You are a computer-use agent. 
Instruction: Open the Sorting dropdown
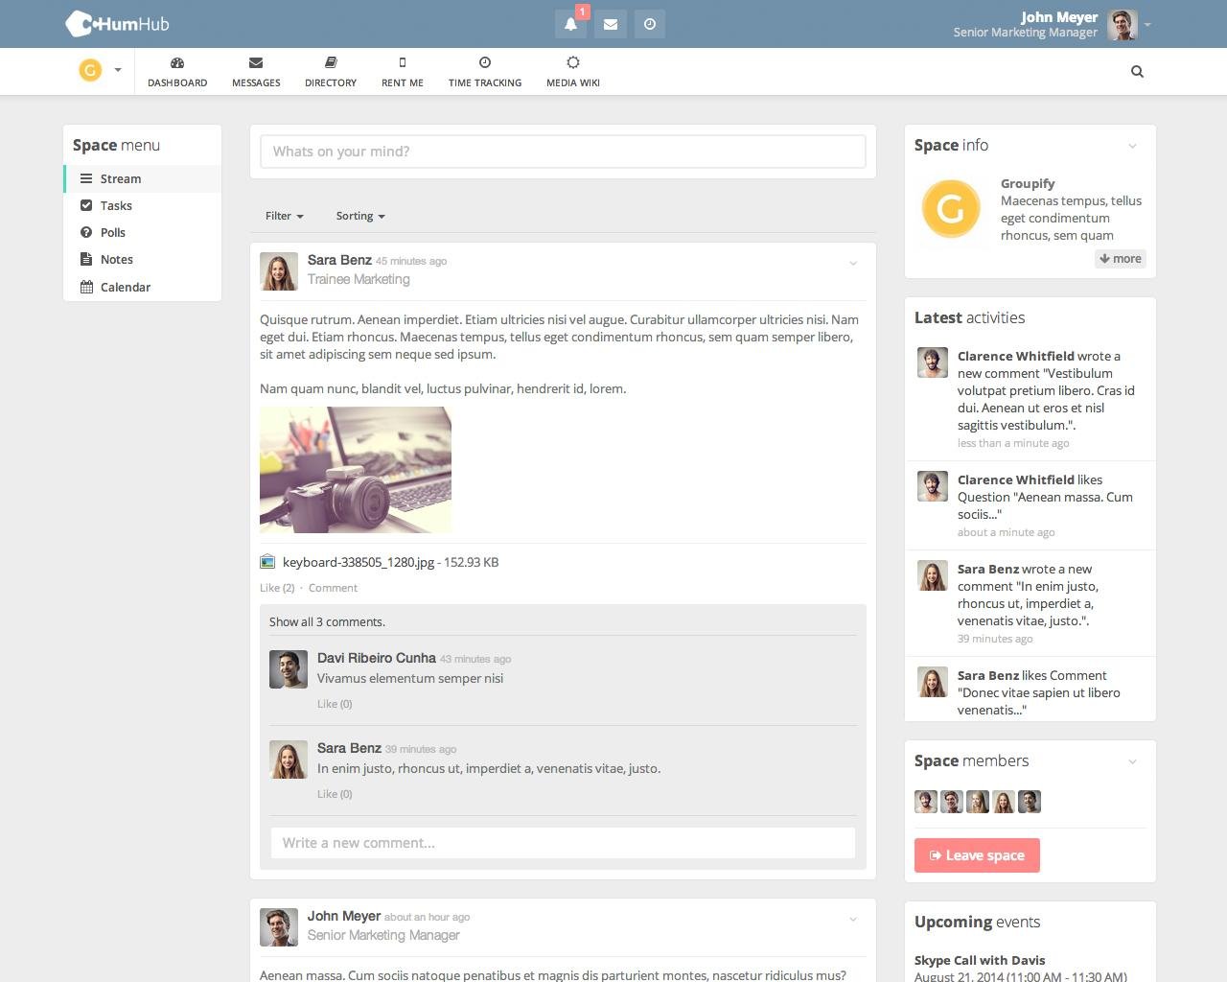click(x=359, y=216)
